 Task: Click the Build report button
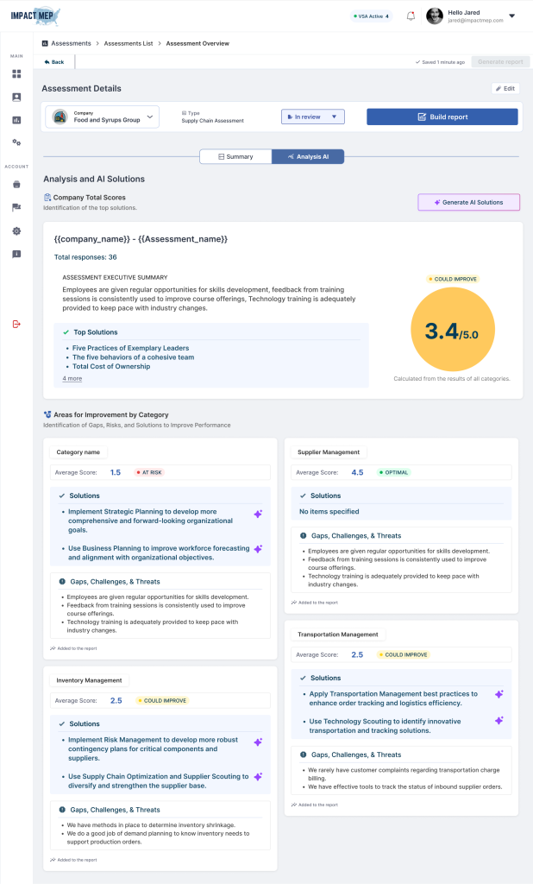pyautogui.click(x=442, y=117)
